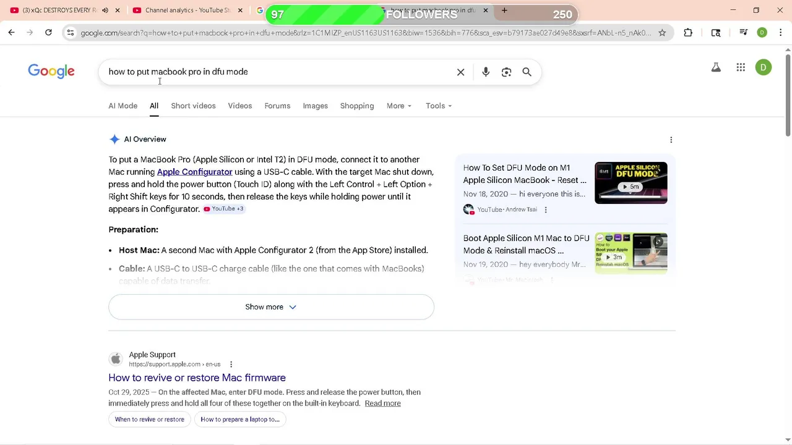Open Chrome profile avatar in toolbar

[x=762, y=33]
